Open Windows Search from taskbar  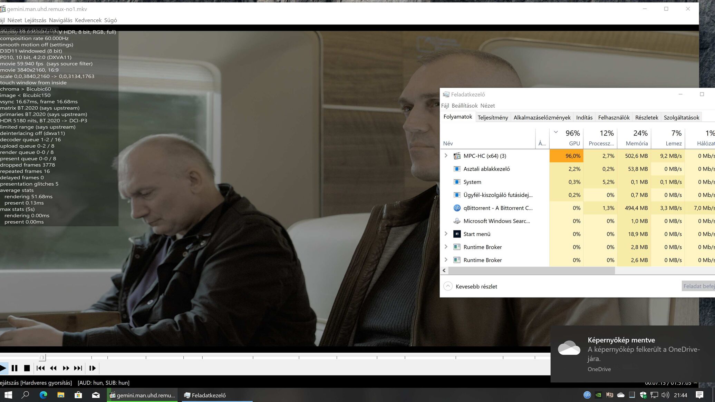coord(25,395)
